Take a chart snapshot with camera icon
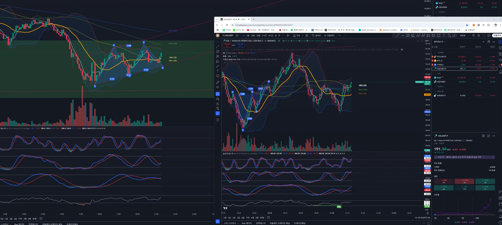This screenshot has height=225, width=502. coord(489,36)
